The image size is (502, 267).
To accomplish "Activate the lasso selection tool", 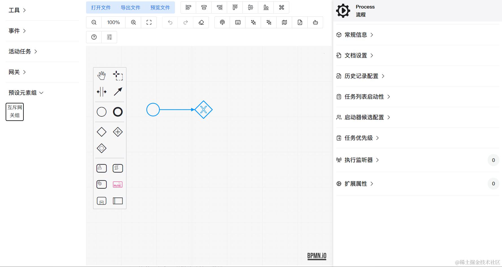I will pos(118,75).
